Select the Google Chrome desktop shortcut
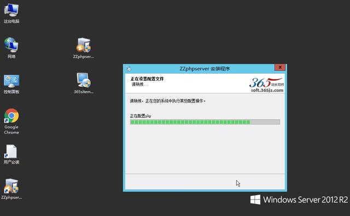Viewport: 350px width, 216px height. pos(11,121)
